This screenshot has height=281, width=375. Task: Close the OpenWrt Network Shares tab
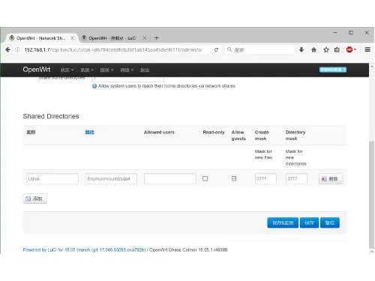[72, 38]
